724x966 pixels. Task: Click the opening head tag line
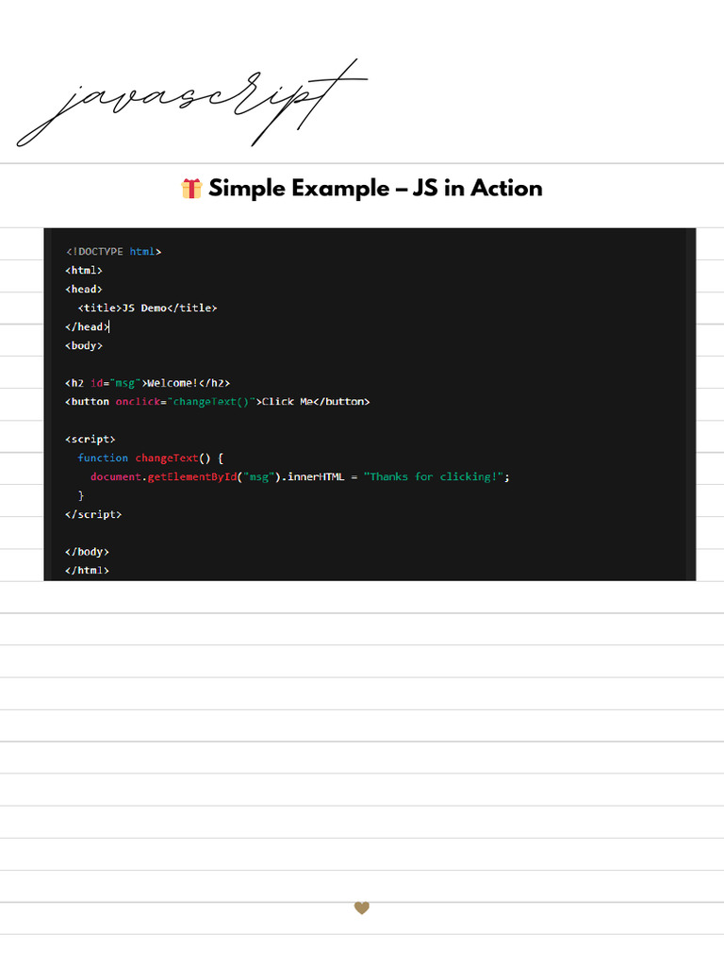tap(84, 289)
